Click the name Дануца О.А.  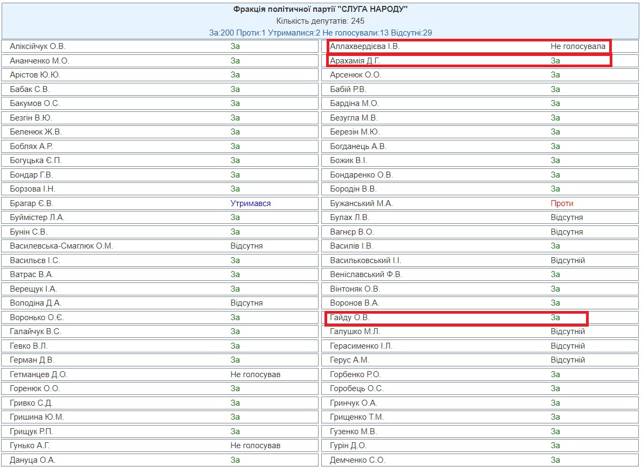tap(32, 460)
